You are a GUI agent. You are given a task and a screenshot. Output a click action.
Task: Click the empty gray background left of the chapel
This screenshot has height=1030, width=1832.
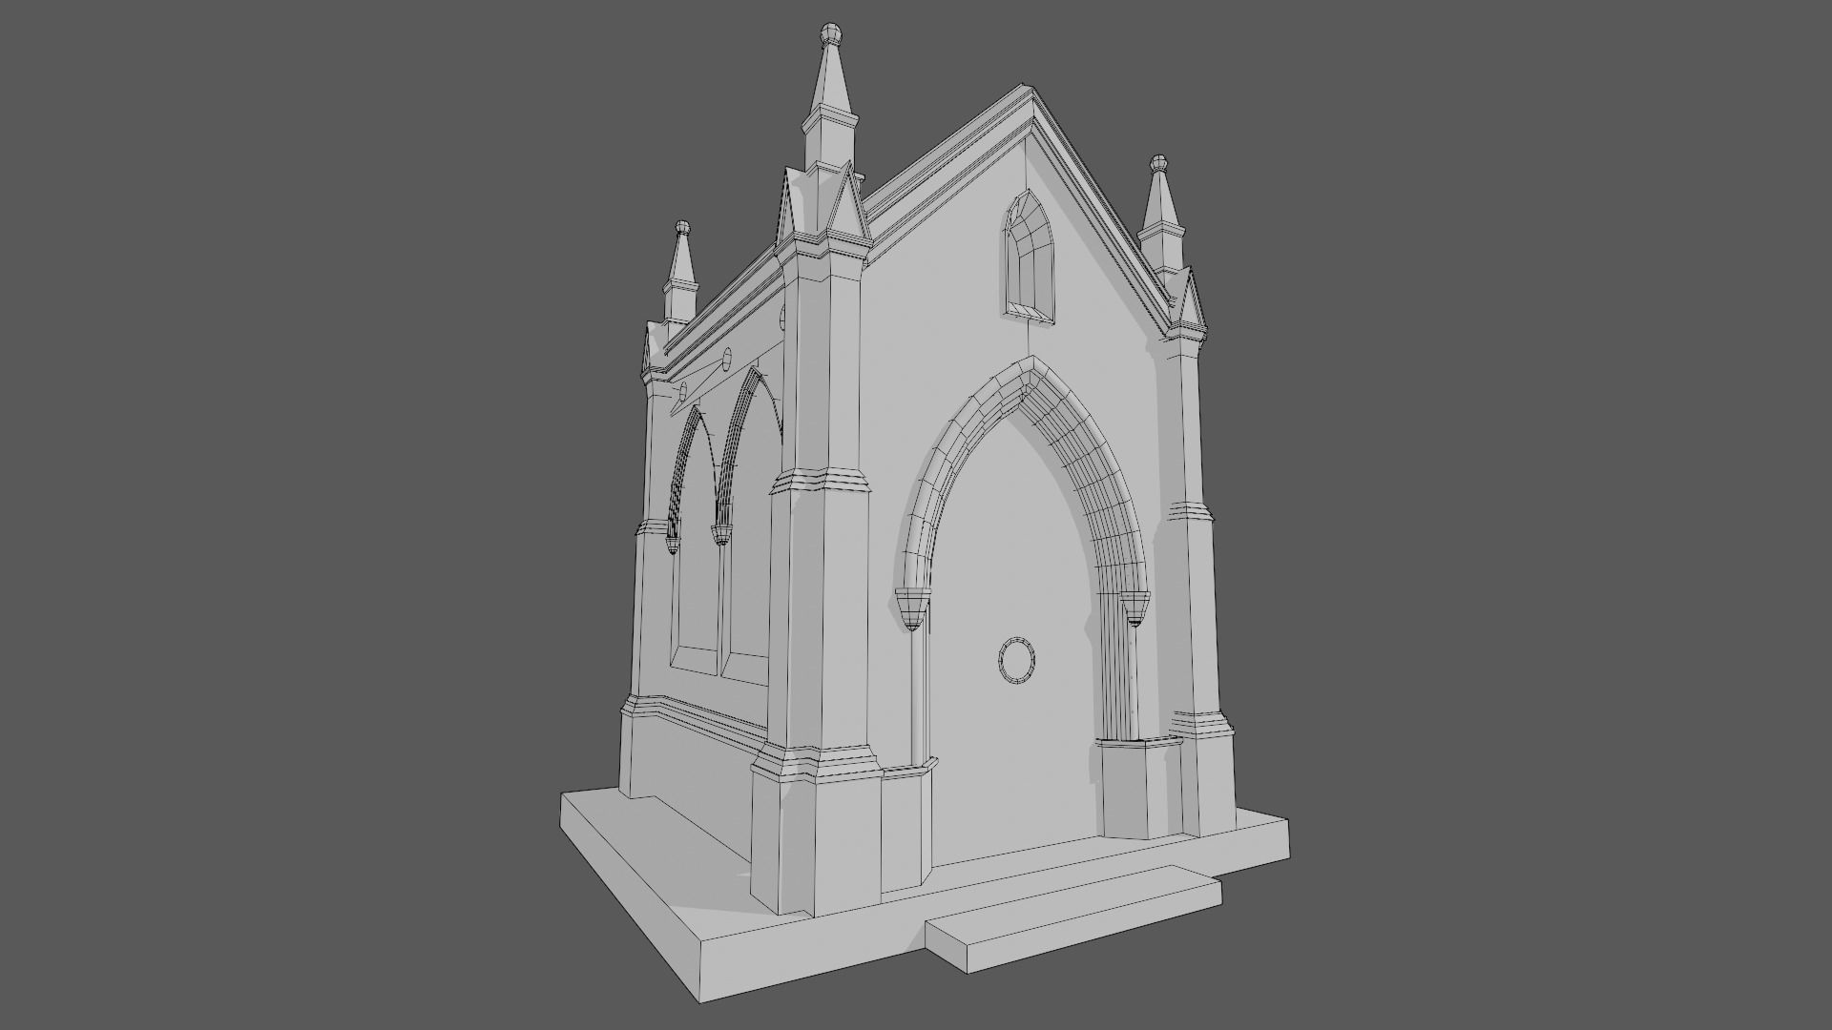(x=286, y=515)
